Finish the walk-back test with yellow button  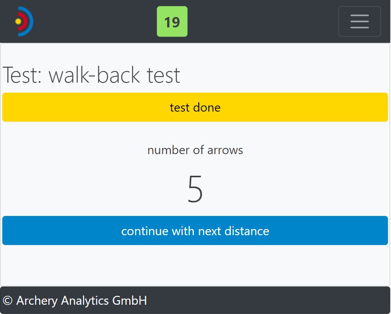tap(195, 107)
